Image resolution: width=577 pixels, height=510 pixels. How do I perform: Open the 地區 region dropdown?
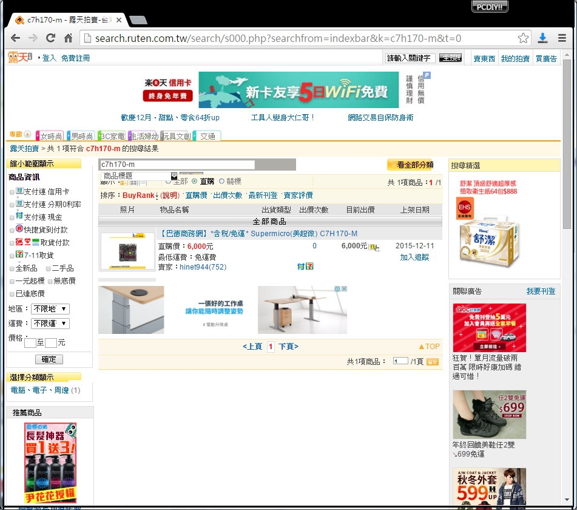[x=50, y=308]
